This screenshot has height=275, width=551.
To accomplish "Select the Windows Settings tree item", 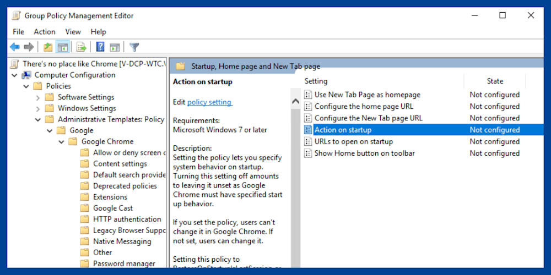I will click(x=87, y=108).
